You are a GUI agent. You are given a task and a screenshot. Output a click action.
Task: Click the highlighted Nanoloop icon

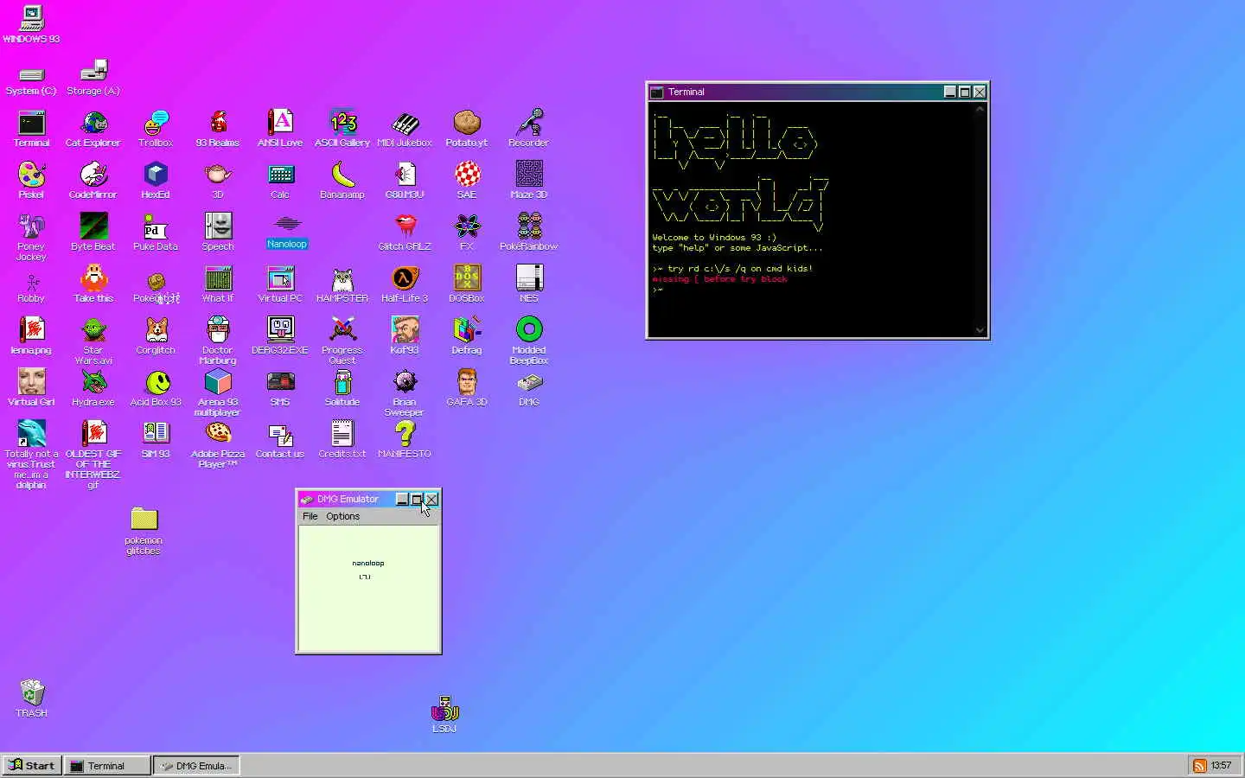pyautogui.click(x=287, y=233)
